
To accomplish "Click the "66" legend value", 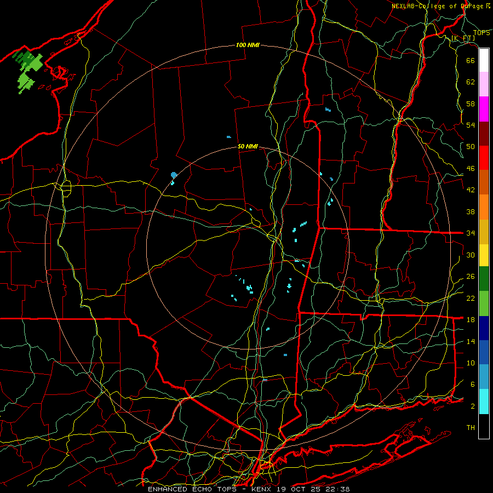I will pos(471,60).
